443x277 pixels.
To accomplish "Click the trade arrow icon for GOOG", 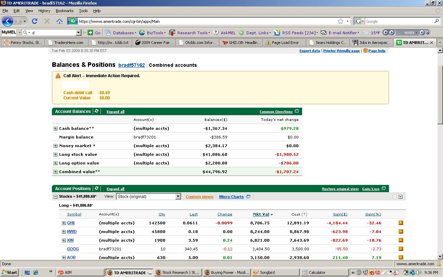I will pos(401,249).
